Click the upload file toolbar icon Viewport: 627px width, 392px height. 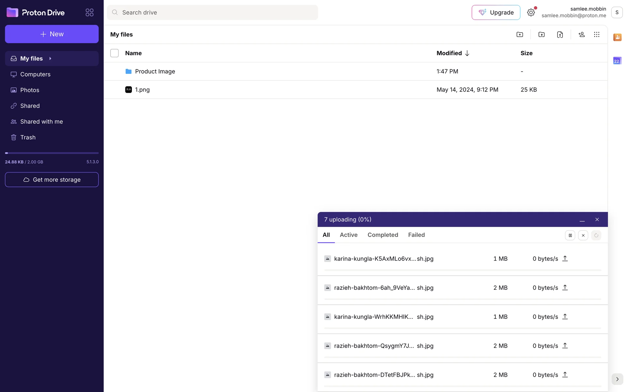point(560,35)
